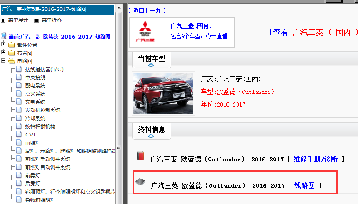Click the 菜单展开 icon
The width and height of the screenshot is (358, 204).
tap(3, 20)
